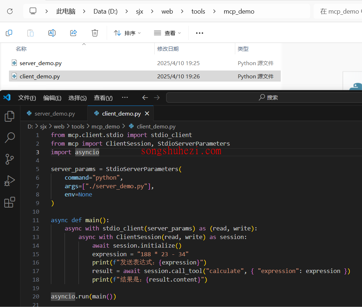Click the back navigation arrow in VS Code
Screen dimensions: 362x307
(145, 98)
